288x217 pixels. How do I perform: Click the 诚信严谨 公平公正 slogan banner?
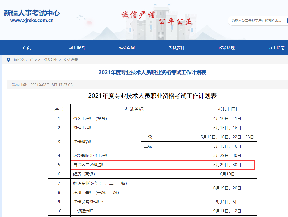pos(157,18)
